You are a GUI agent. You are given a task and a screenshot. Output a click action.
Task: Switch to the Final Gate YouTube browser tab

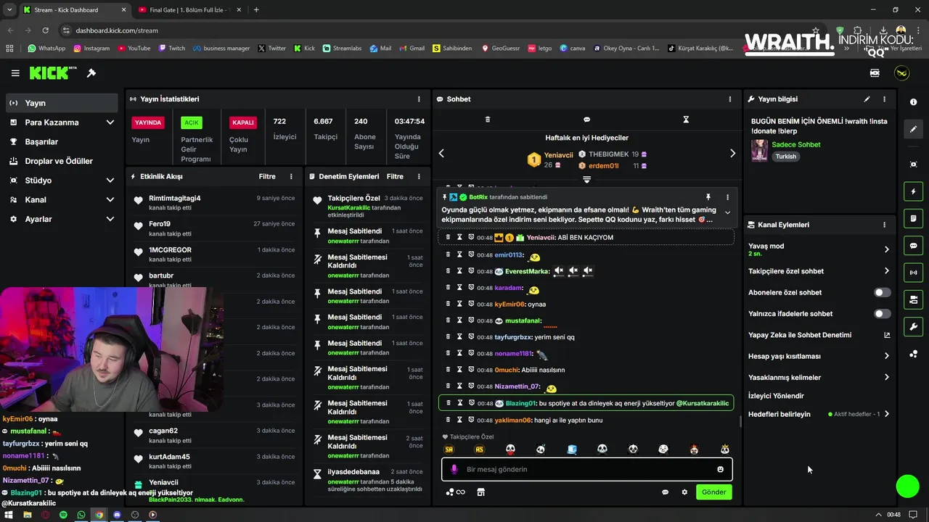pyautogui.click(x=189, y=10)
